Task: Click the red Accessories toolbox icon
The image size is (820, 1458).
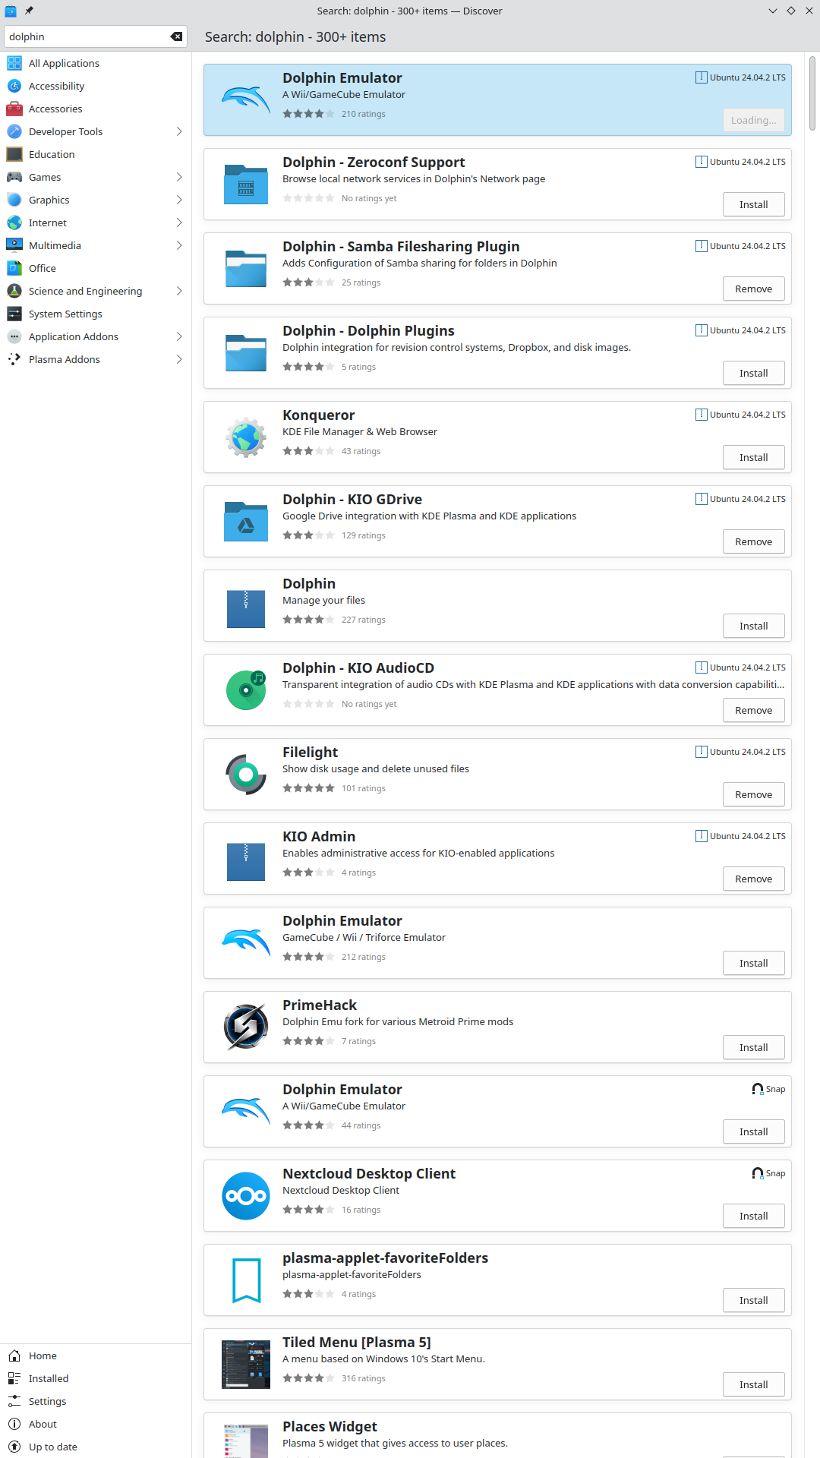Action: point(14,109)
